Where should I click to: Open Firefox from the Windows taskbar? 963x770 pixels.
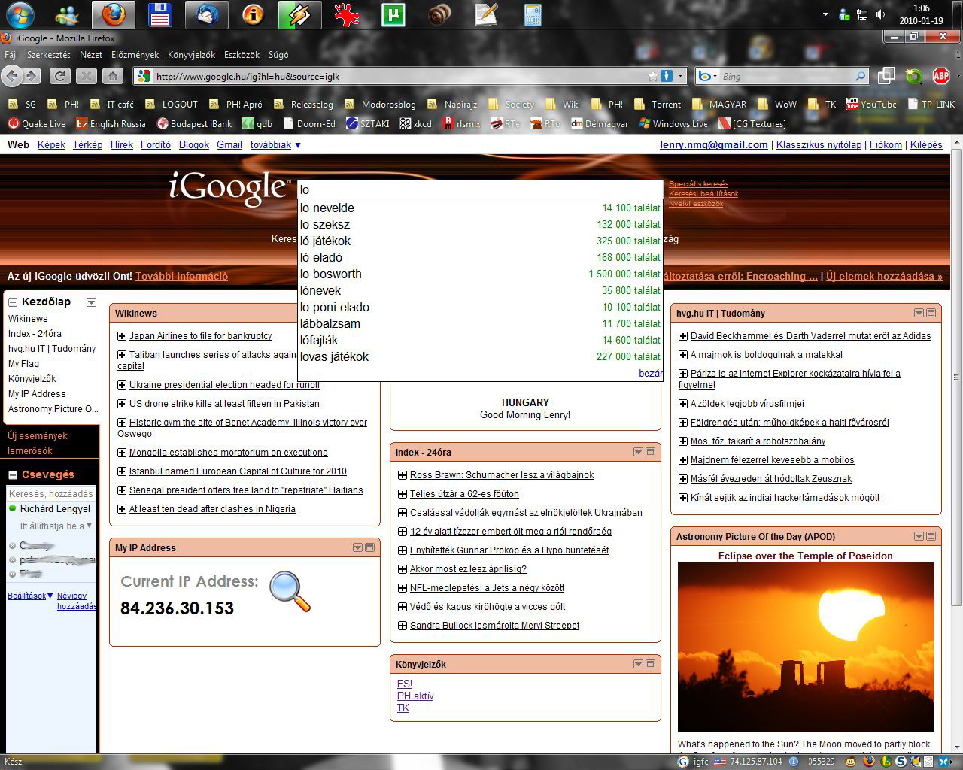[114, 14]
